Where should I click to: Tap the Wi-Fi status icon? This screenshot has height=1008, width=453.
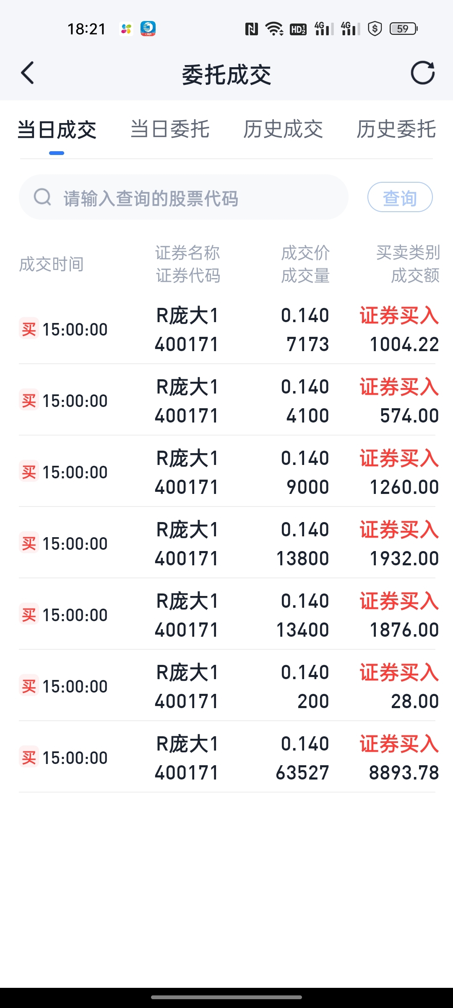click(x=274, y=29)
